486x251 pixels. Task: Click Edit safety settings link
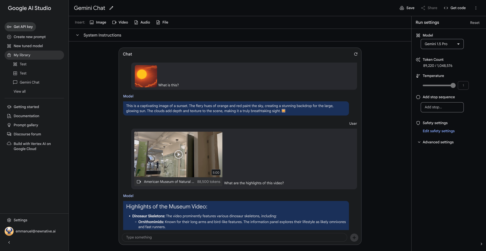pos(438,131)
